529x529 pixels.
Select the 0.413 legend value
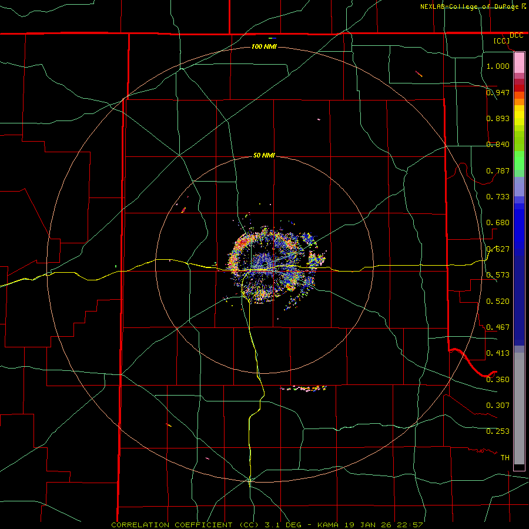pos(498,353)
